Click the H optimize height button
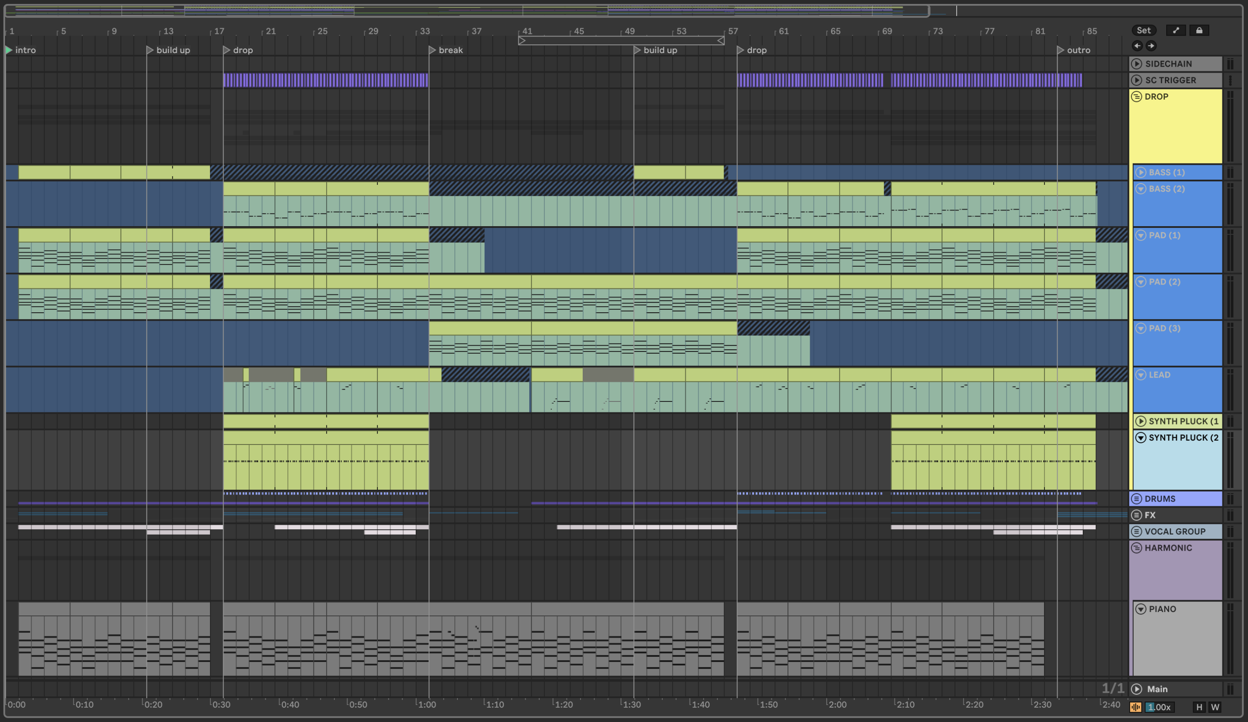Screen dimensions: 1248x722 tap(1199, 707)
